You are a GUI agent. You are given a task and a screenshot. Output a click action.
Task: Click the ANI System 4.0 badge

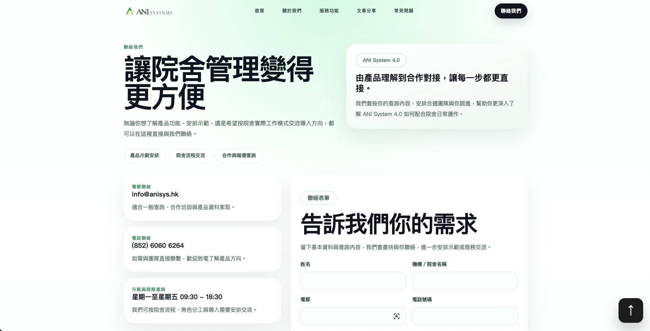point(381,60)
